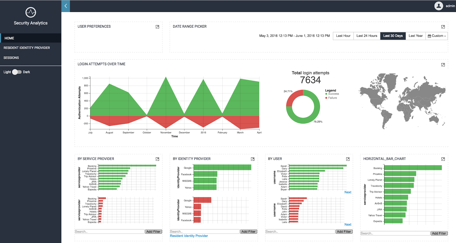Maximize the User Preferences widget

pyautogui.click(x=157, y=27)
